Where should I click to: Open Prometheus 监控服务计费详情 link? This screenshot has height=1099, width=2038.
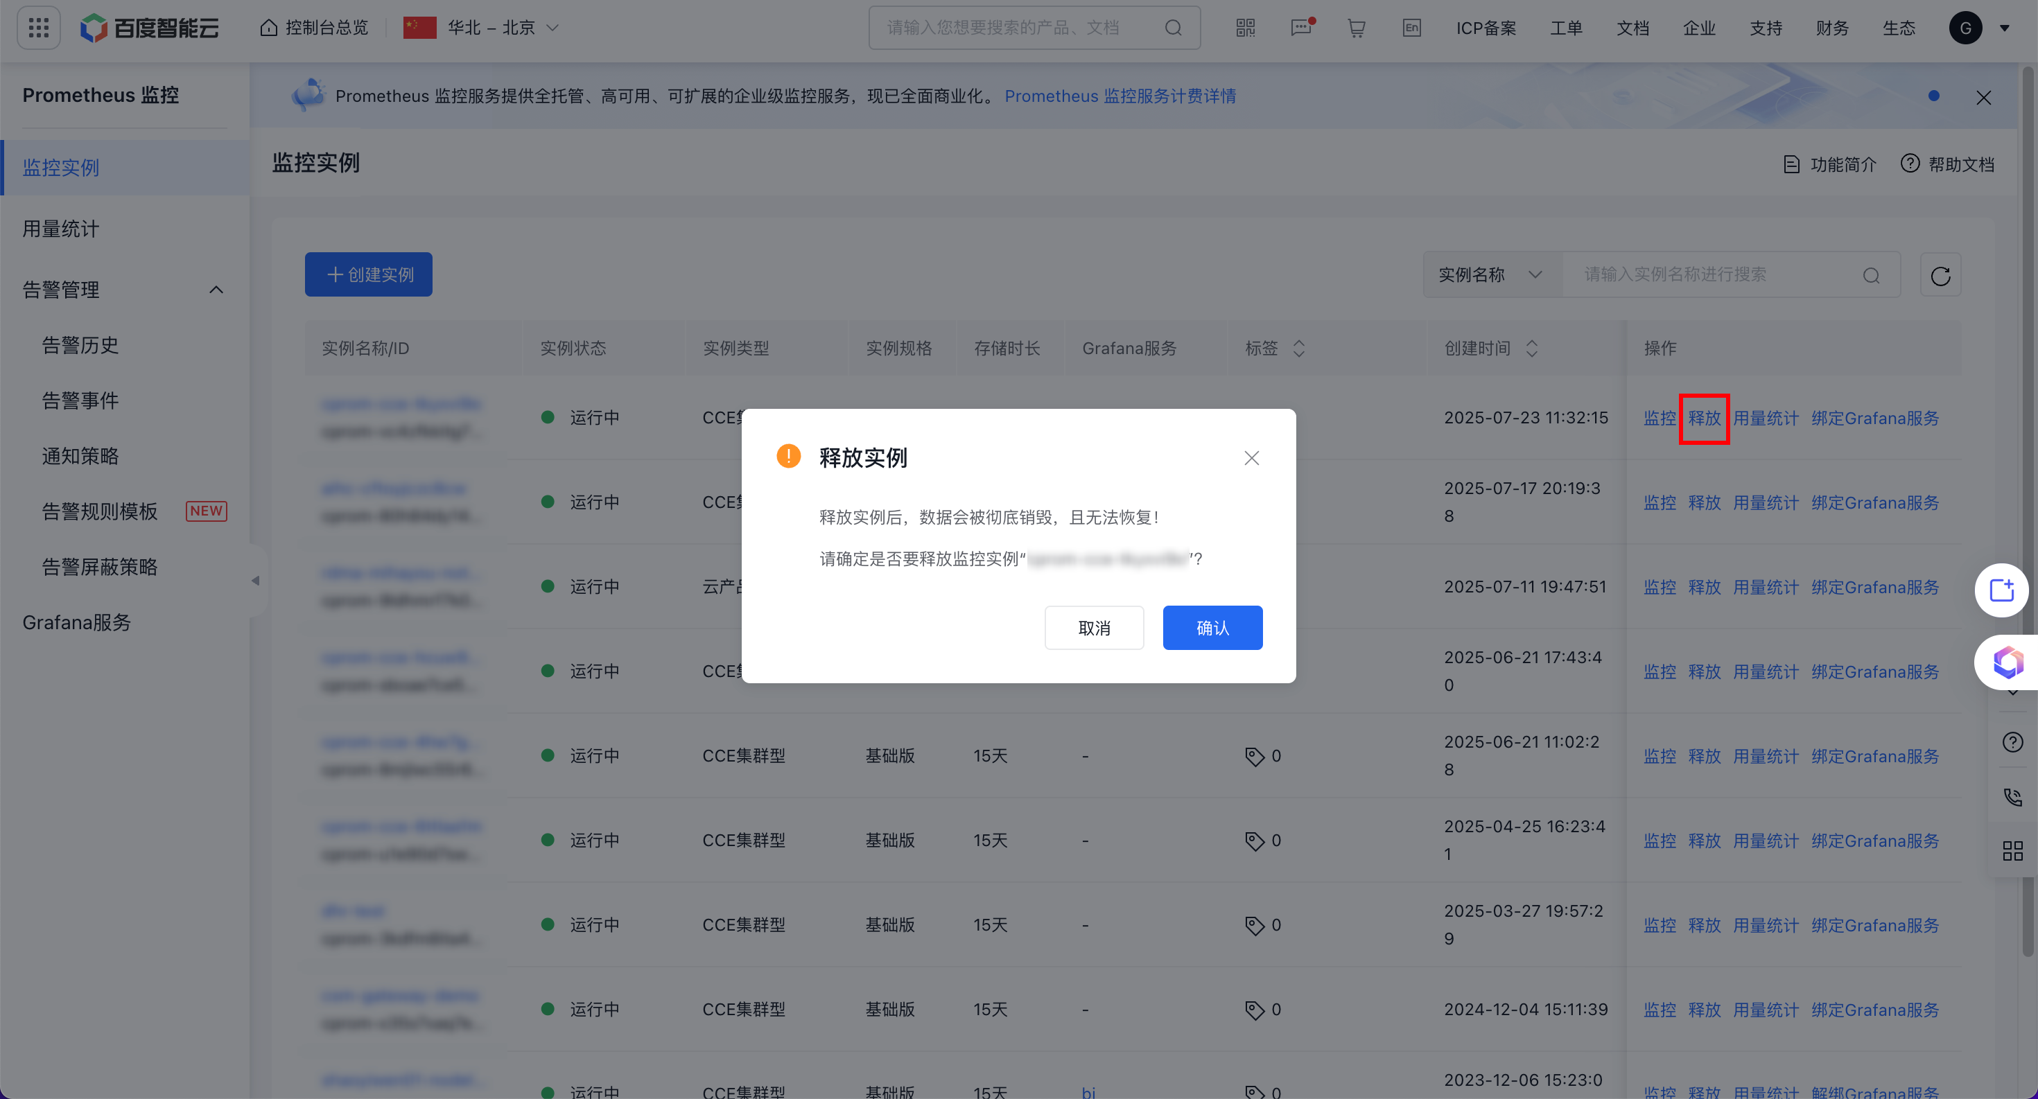[1120, 96]
